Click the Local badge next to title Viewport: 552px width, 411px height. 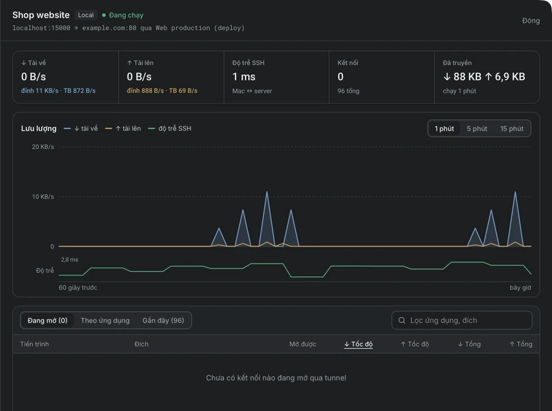(x=86, y=15)
